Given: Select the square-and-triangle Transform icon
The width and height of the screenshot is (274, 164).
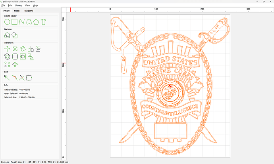Looking at the screenshot, I should click(x=31, y=57).
